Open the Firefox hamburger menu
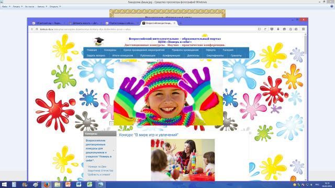The height and width of the screenshot is (188, 335). pos(303,29)
